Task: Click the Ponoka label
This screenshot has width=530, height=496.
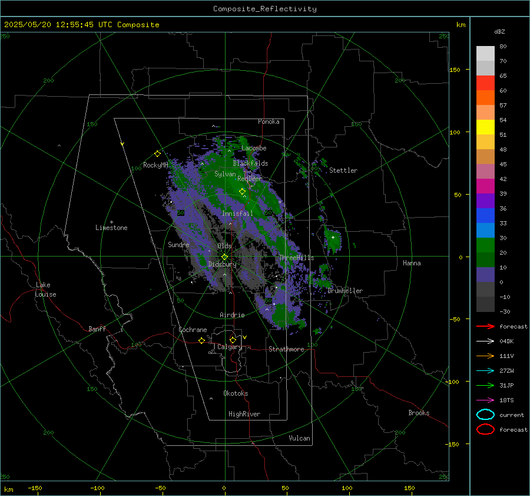Action: point(269,121)
